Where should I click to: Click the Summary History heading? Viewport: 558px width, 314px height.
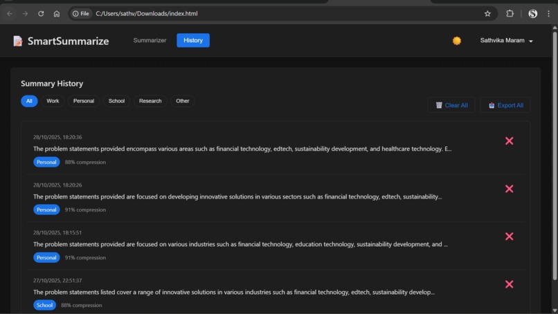(x=52, y=84)
